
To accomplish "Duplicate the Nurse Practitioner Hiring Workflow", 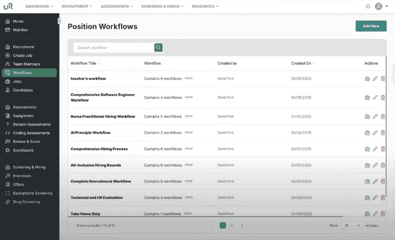I will click(367, 117).
